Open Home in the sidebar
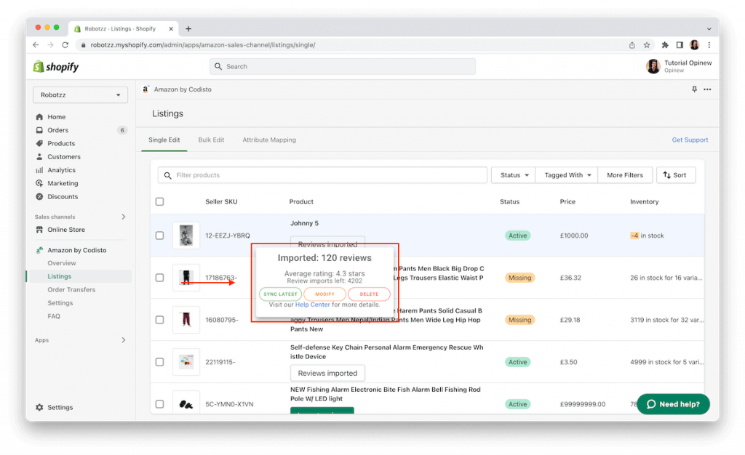Image resolution: width=745 pixels, height=455 pixels. (56, 117)
